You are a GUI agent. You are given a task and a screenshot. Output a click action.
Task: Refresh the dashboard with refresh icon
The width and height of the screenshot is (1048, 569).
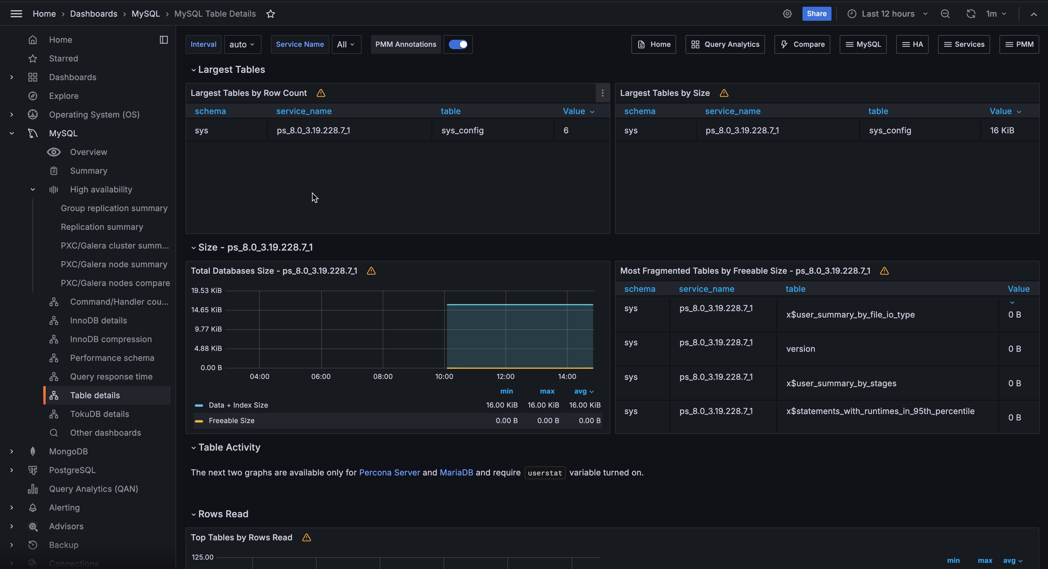tap(971, 14)
